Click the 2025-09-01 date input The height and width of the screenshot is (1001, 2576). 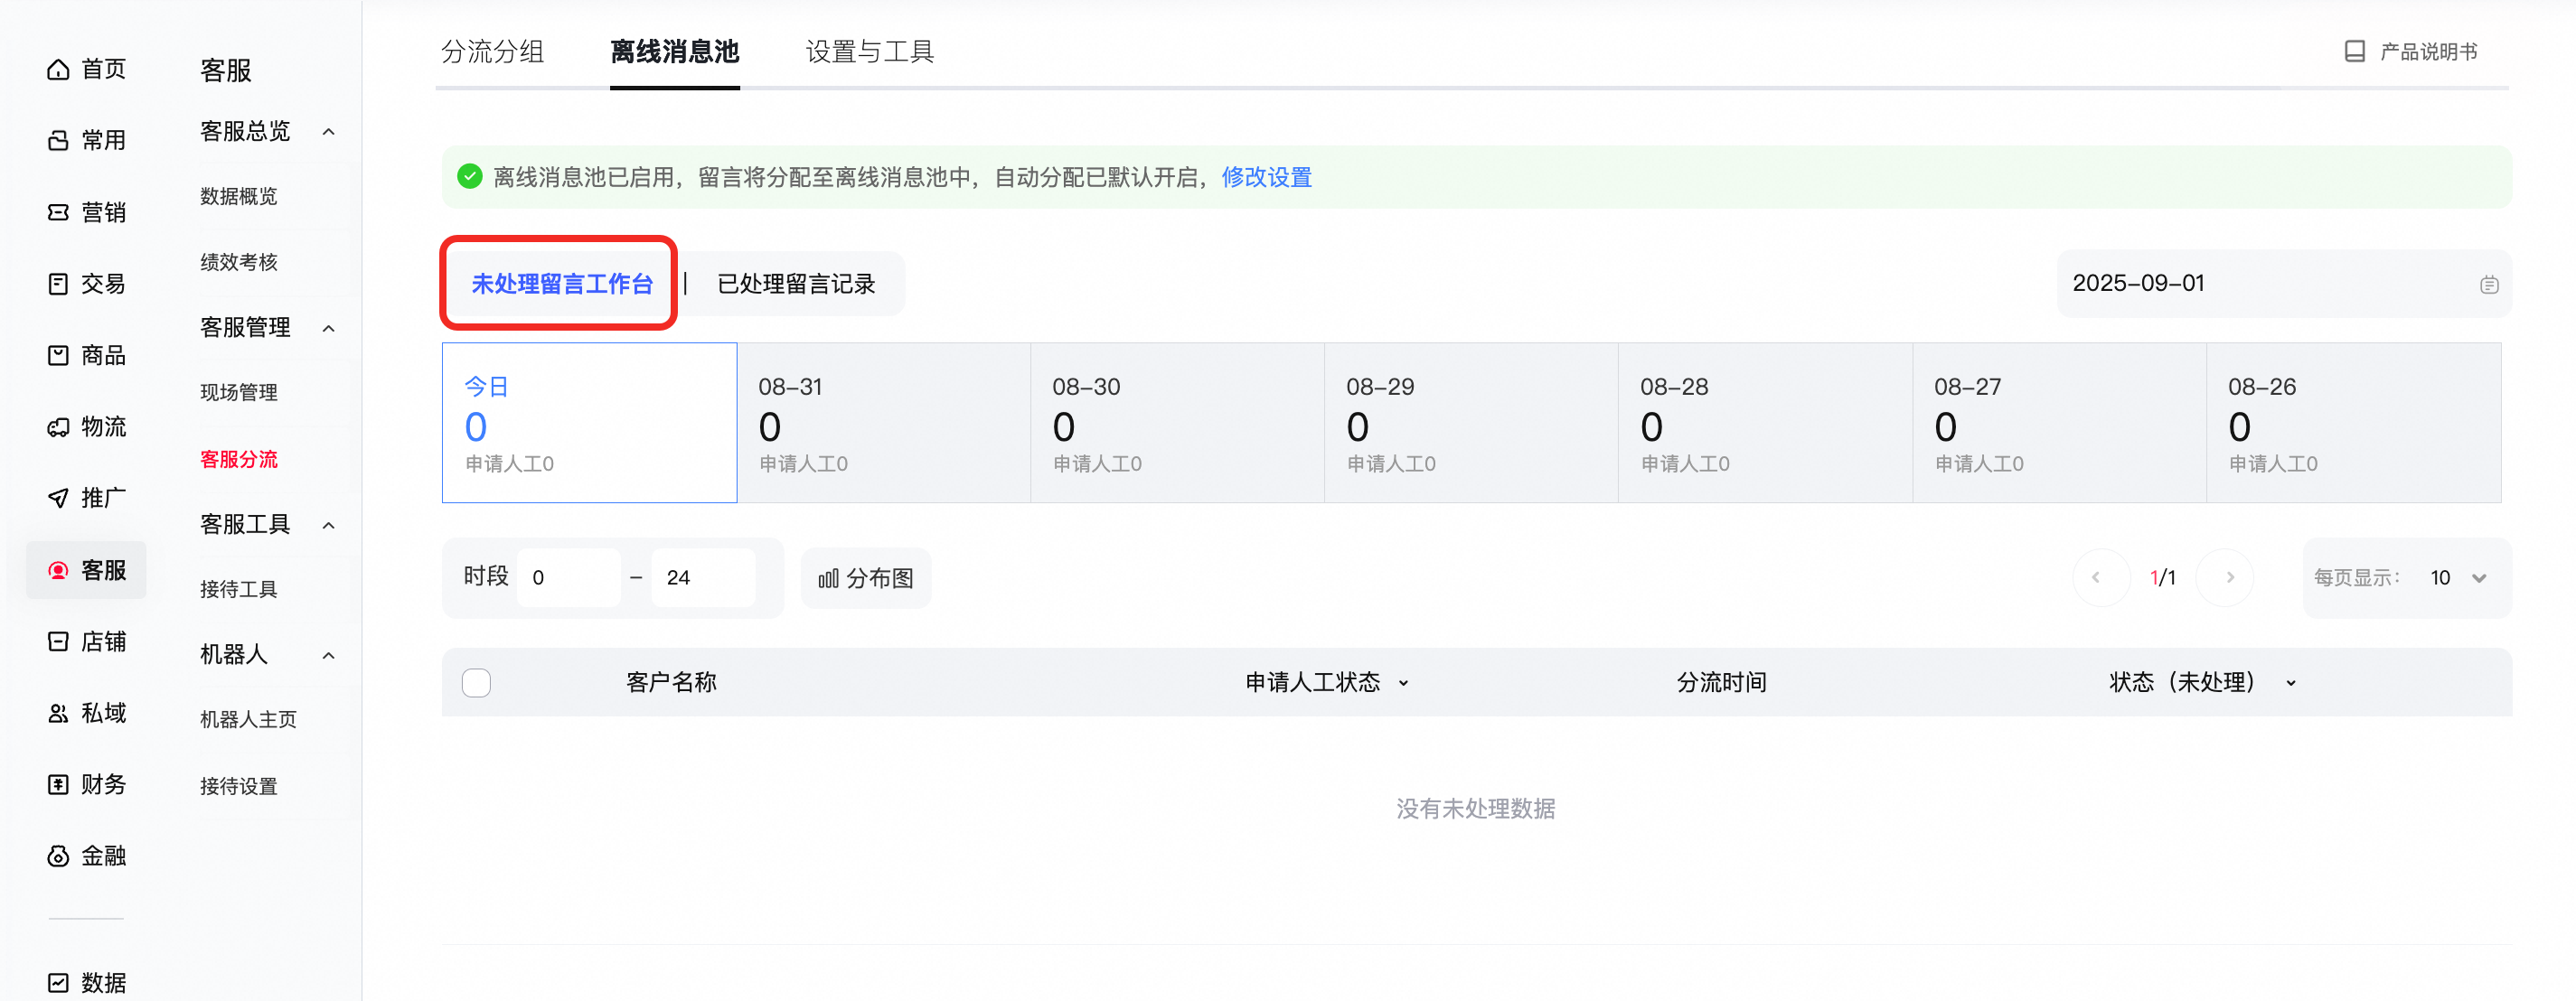tap(2284, 284)
